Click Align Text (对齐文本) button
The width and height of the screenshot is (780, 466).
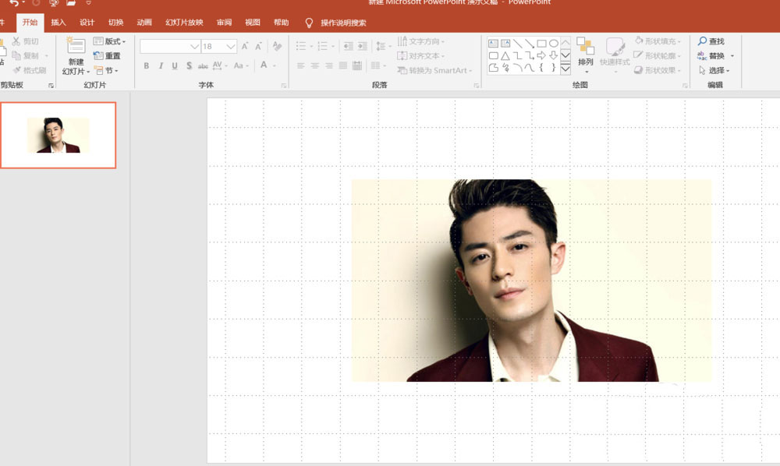(421, 55)
